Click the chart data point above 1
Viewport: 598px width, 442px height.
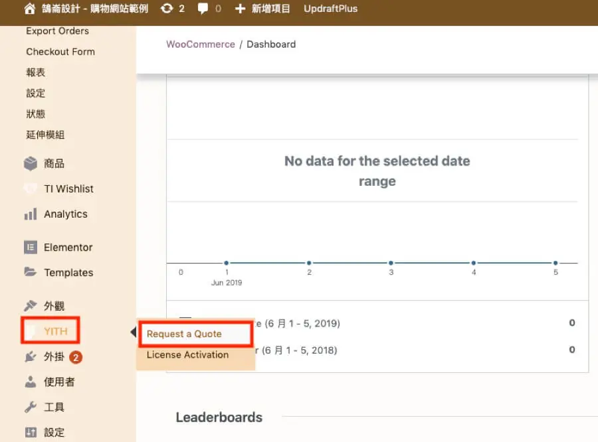coord(227,263)
